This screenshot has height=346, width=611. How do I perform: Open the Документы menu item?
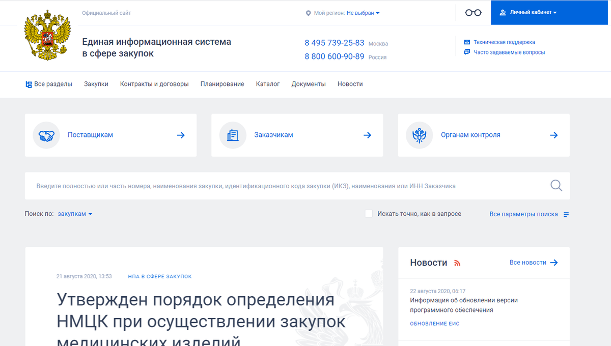click(309, 84)
